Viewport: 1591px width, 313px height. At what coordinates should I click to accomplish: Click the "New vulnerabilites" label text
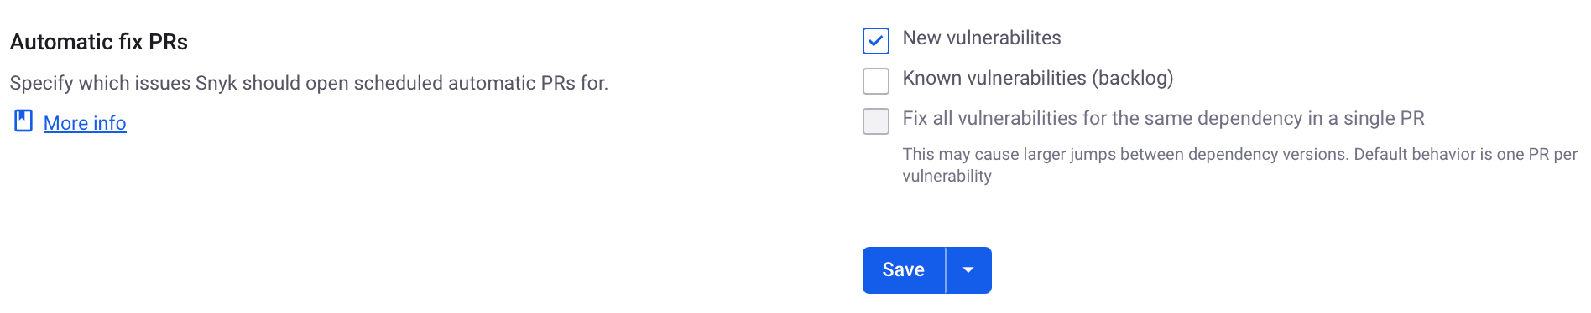(982, 38)
